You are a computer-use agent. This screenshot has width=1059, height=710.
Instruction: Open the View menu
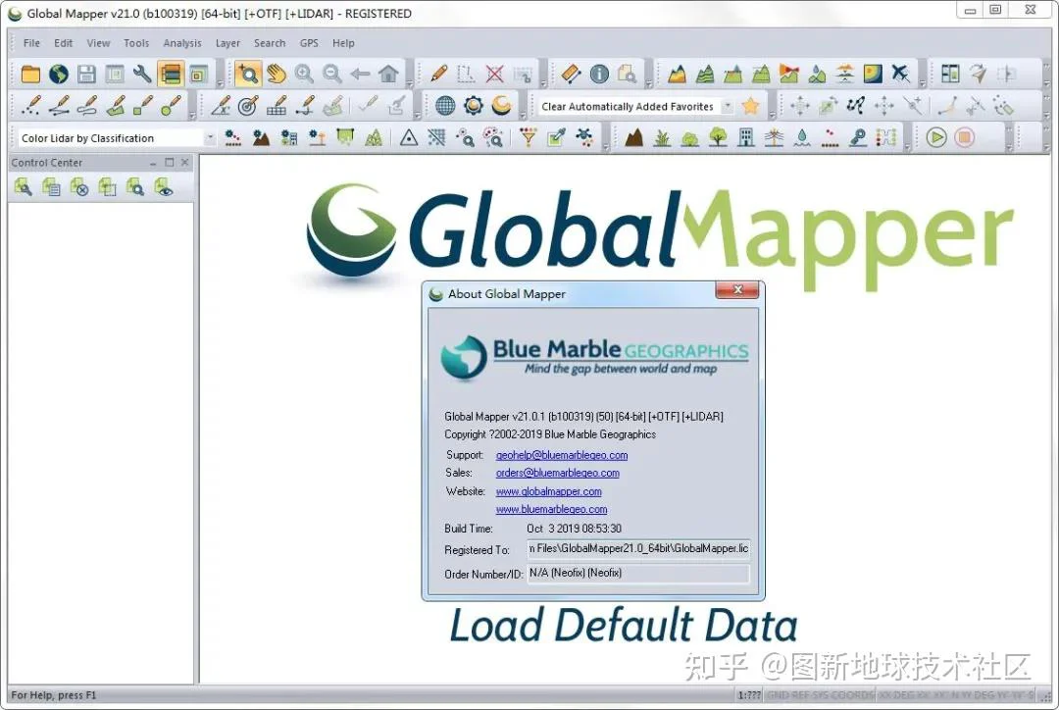pyautogui.click(x=99, y=43)
